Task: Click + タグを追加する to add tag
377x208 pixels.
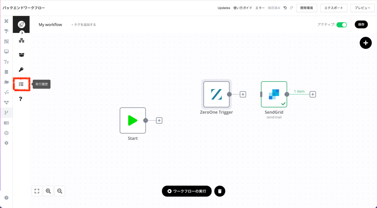Action: pos(84,24)
